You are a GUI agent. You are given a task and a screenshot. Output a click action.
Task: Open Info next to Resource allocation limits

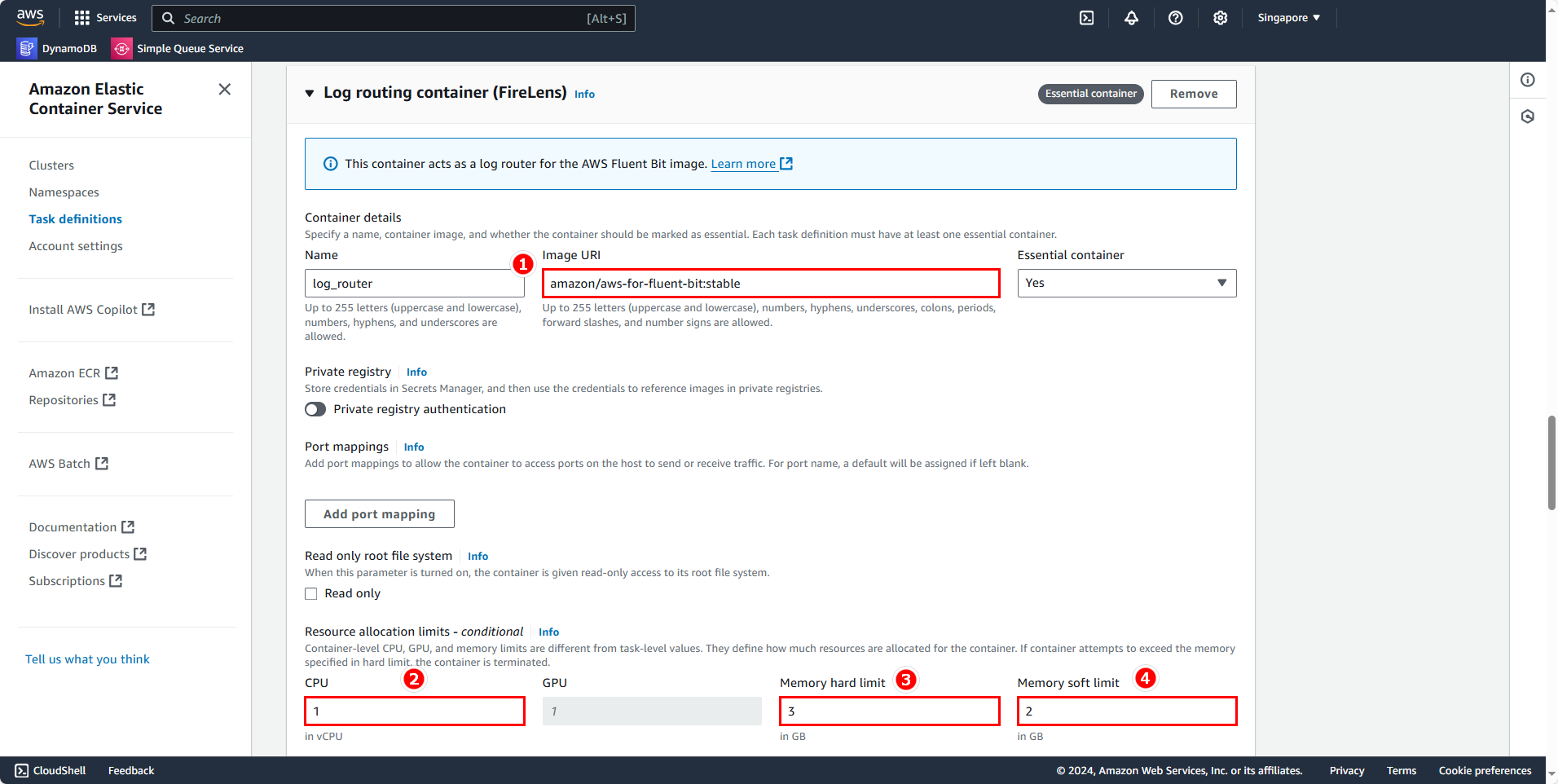coord(548,632)
